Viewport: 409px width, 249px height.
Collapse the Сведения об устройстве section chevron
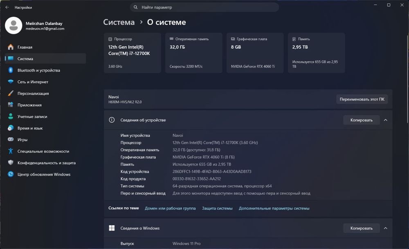click(386, 120)
